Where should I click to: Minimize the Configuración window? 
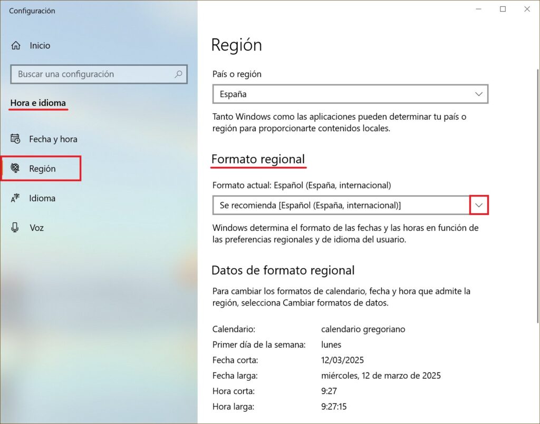478,9
